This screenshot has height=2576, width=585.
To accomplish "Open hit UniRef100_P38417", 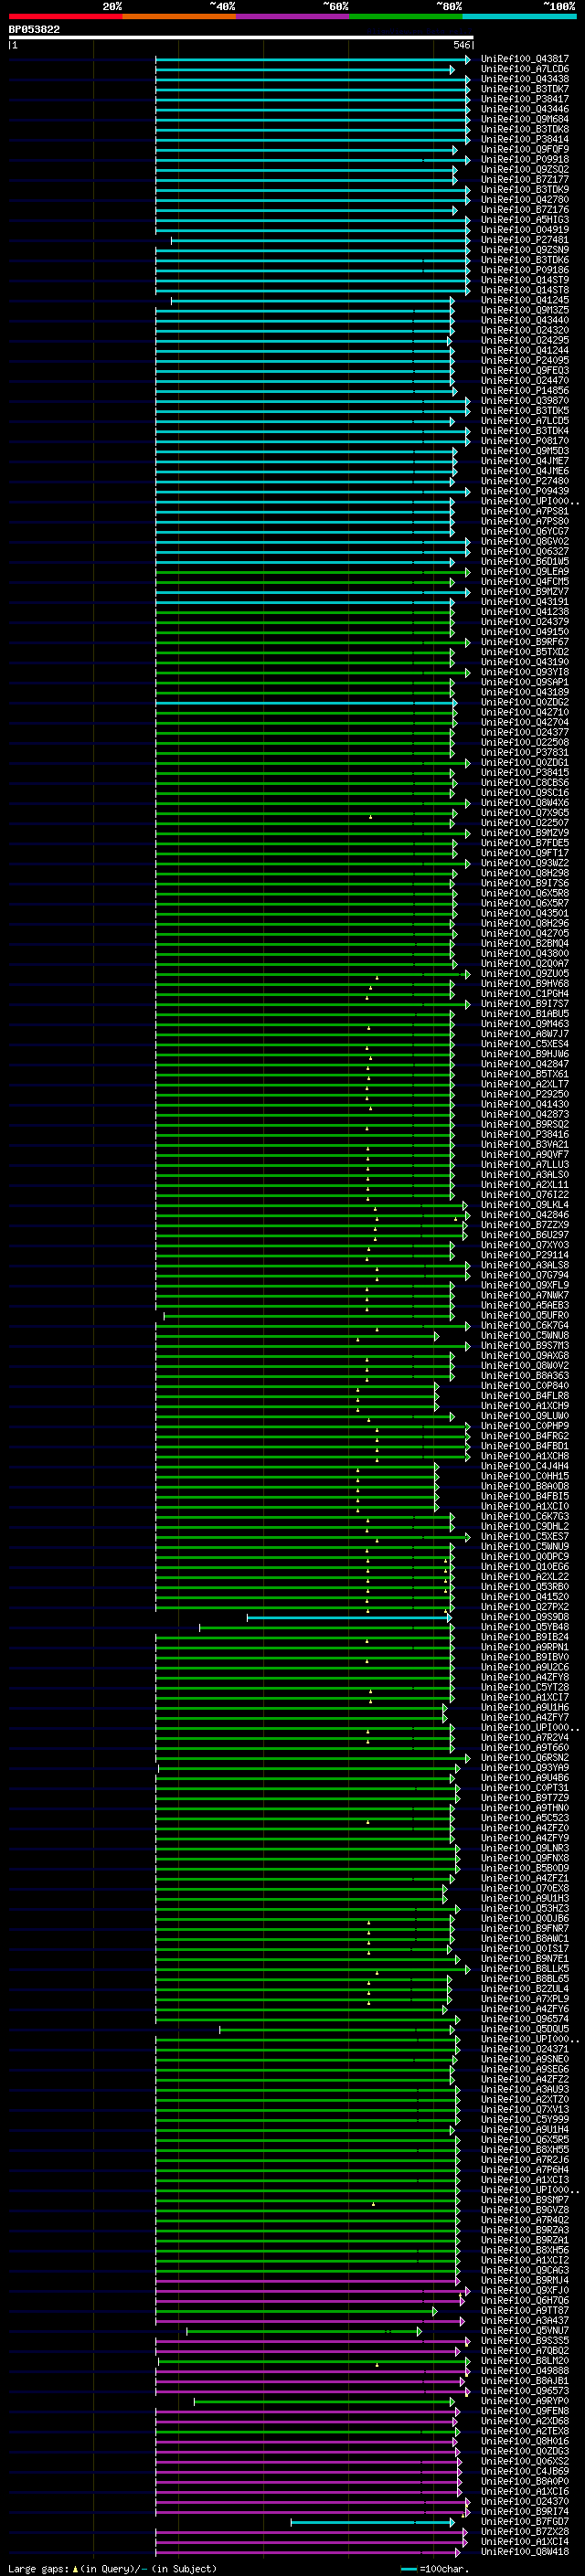I will [x=524, y=99].
